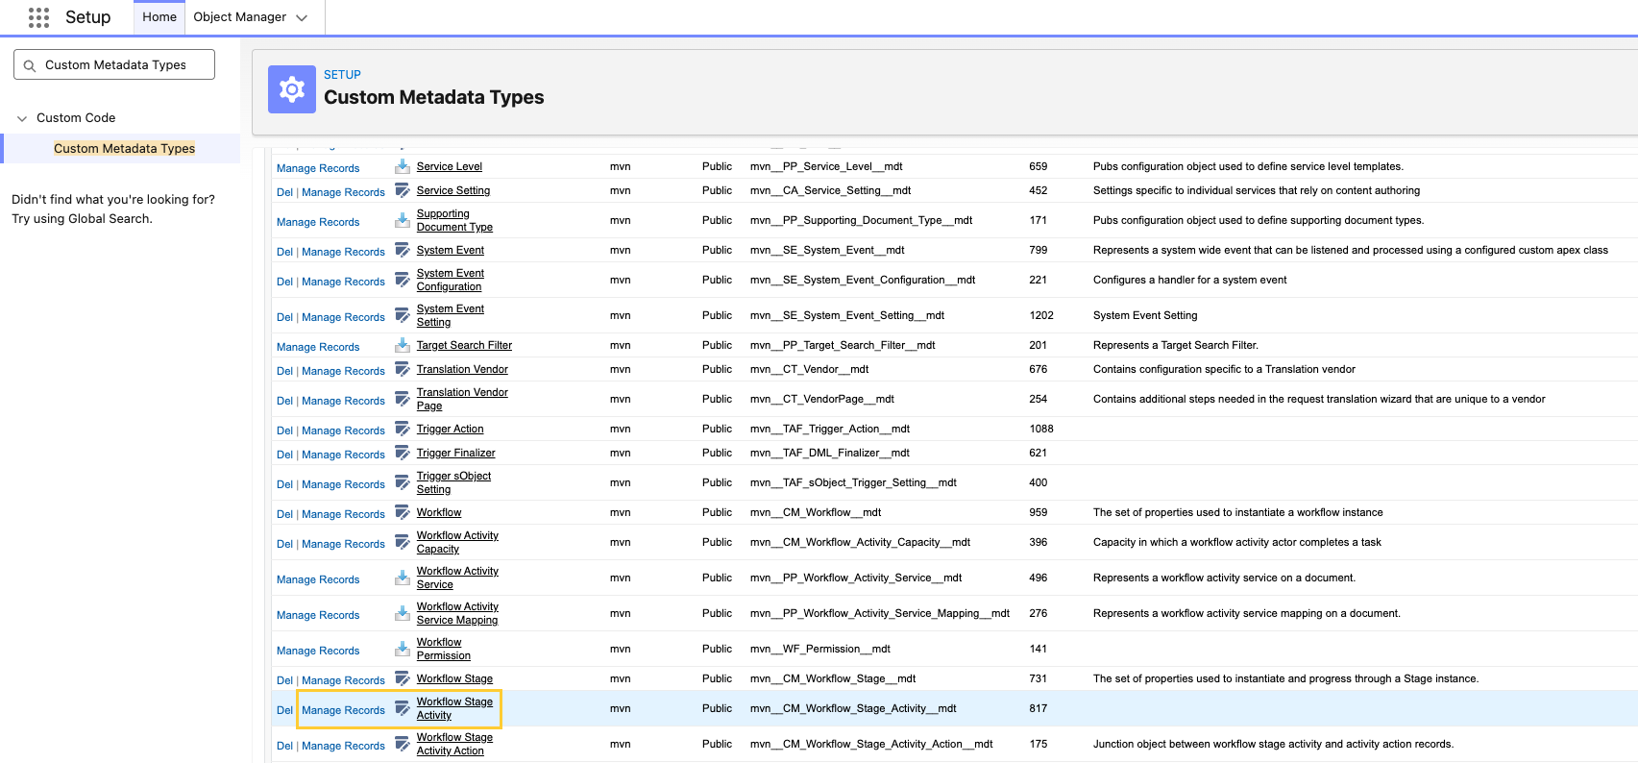This screenshot has width=1638, height=763.
Task: Click Manage Records for Workflow Stage Activity
Action: point(343,710)
